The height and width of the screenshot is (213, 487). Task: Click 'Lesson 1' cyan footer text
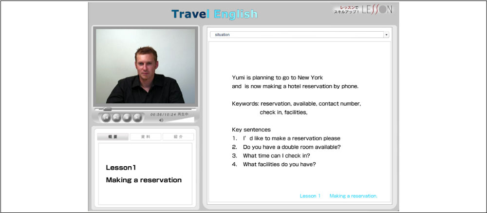tap(310, 196)
